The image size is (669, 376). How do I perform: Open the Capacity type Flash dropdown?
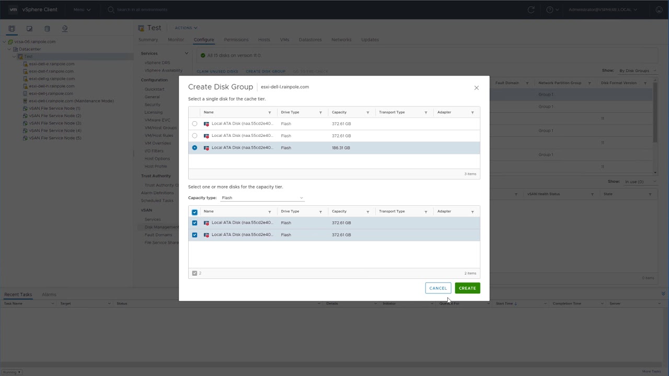pos(262,198)
